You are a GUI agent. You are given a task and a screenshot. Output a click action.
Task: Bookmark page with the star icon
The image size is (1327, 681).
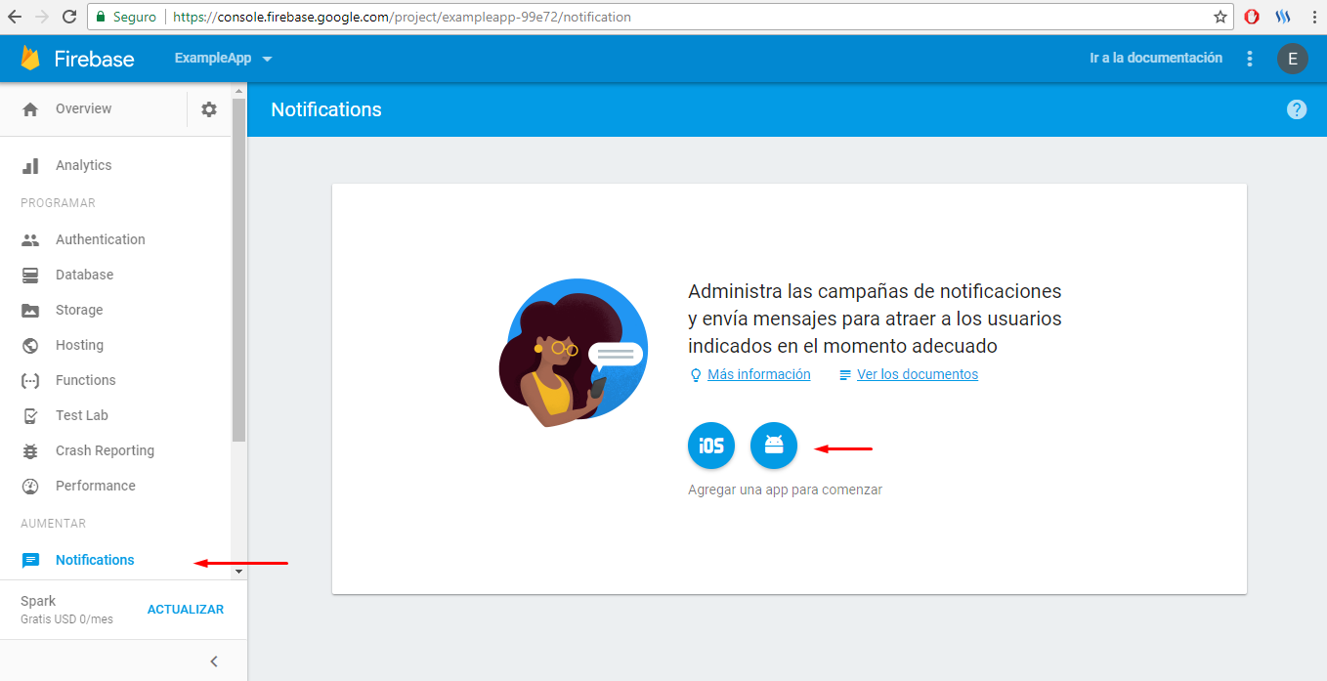1220,17
